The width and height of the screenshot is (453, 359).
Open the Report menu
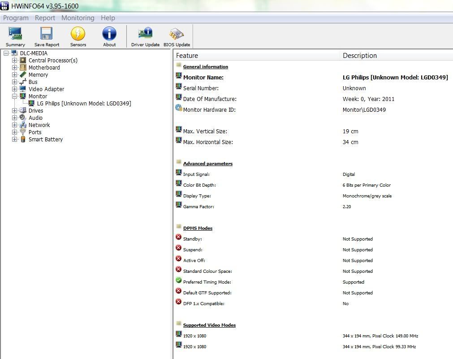[x=45, y=18]
